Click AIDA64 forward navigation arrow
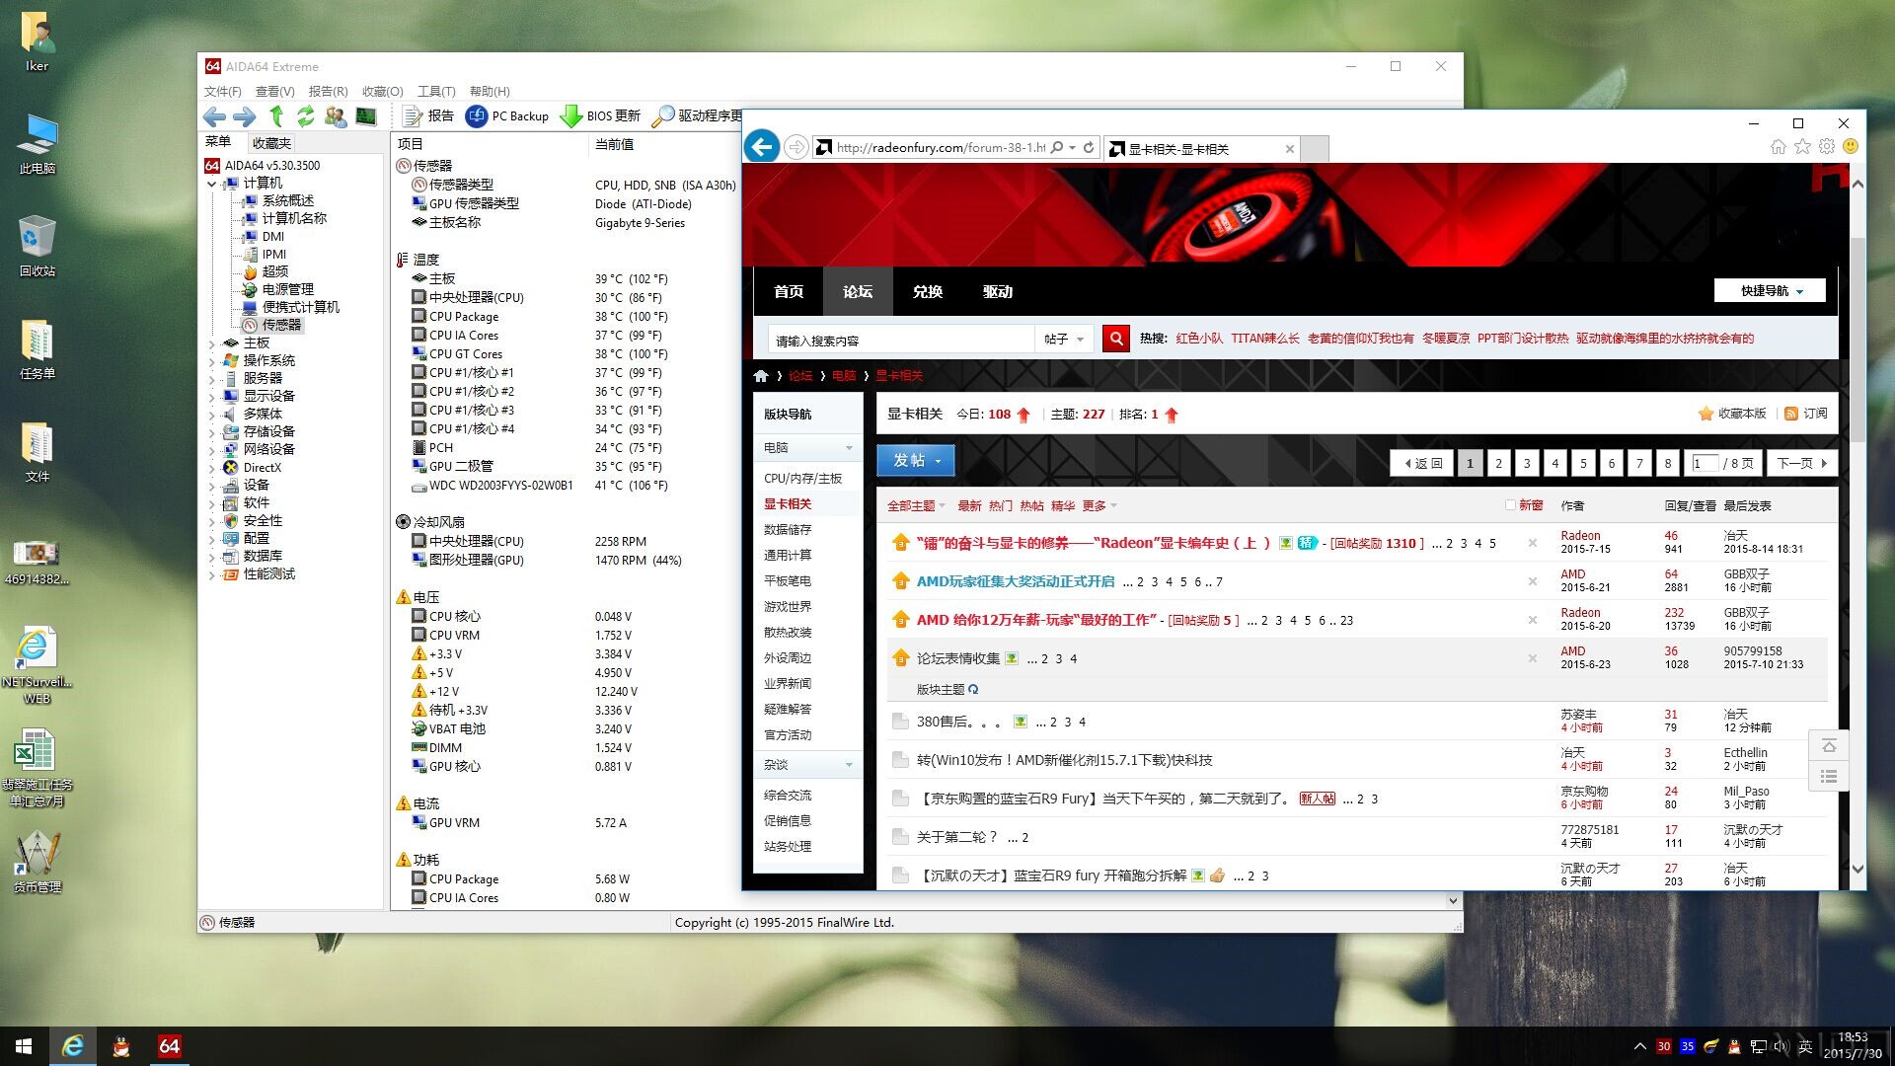The image size is (1895, 1066). click(x=245, y=116)
